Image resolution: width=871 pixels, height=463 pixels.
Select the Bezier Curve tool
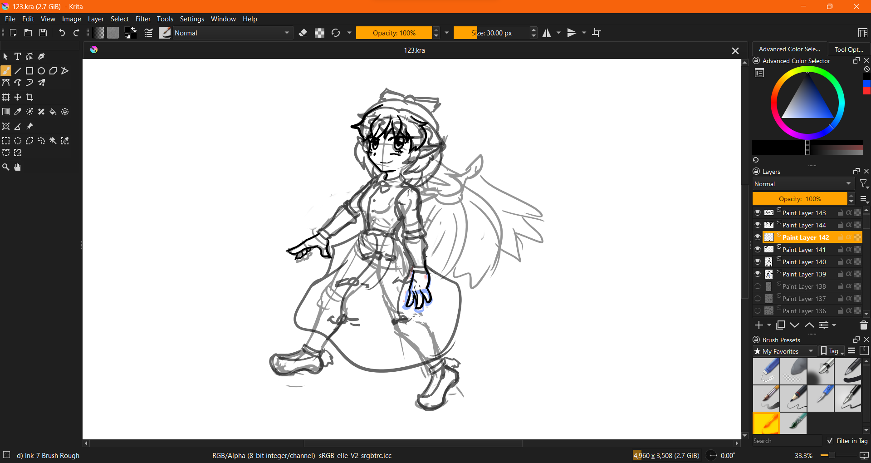6,83
